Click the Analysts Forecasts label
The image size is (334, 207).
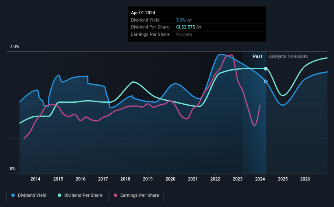point(288,56)
